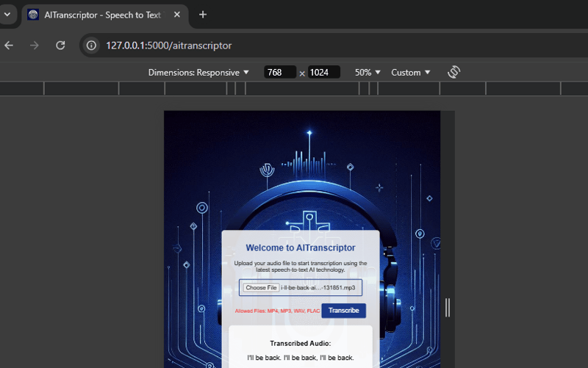Click the URL address bar
Screen dimensions: 588x368
[294, 46]
